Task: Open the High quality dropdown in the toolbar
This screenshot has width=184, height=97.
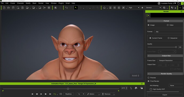Action: tap(134, 8)
